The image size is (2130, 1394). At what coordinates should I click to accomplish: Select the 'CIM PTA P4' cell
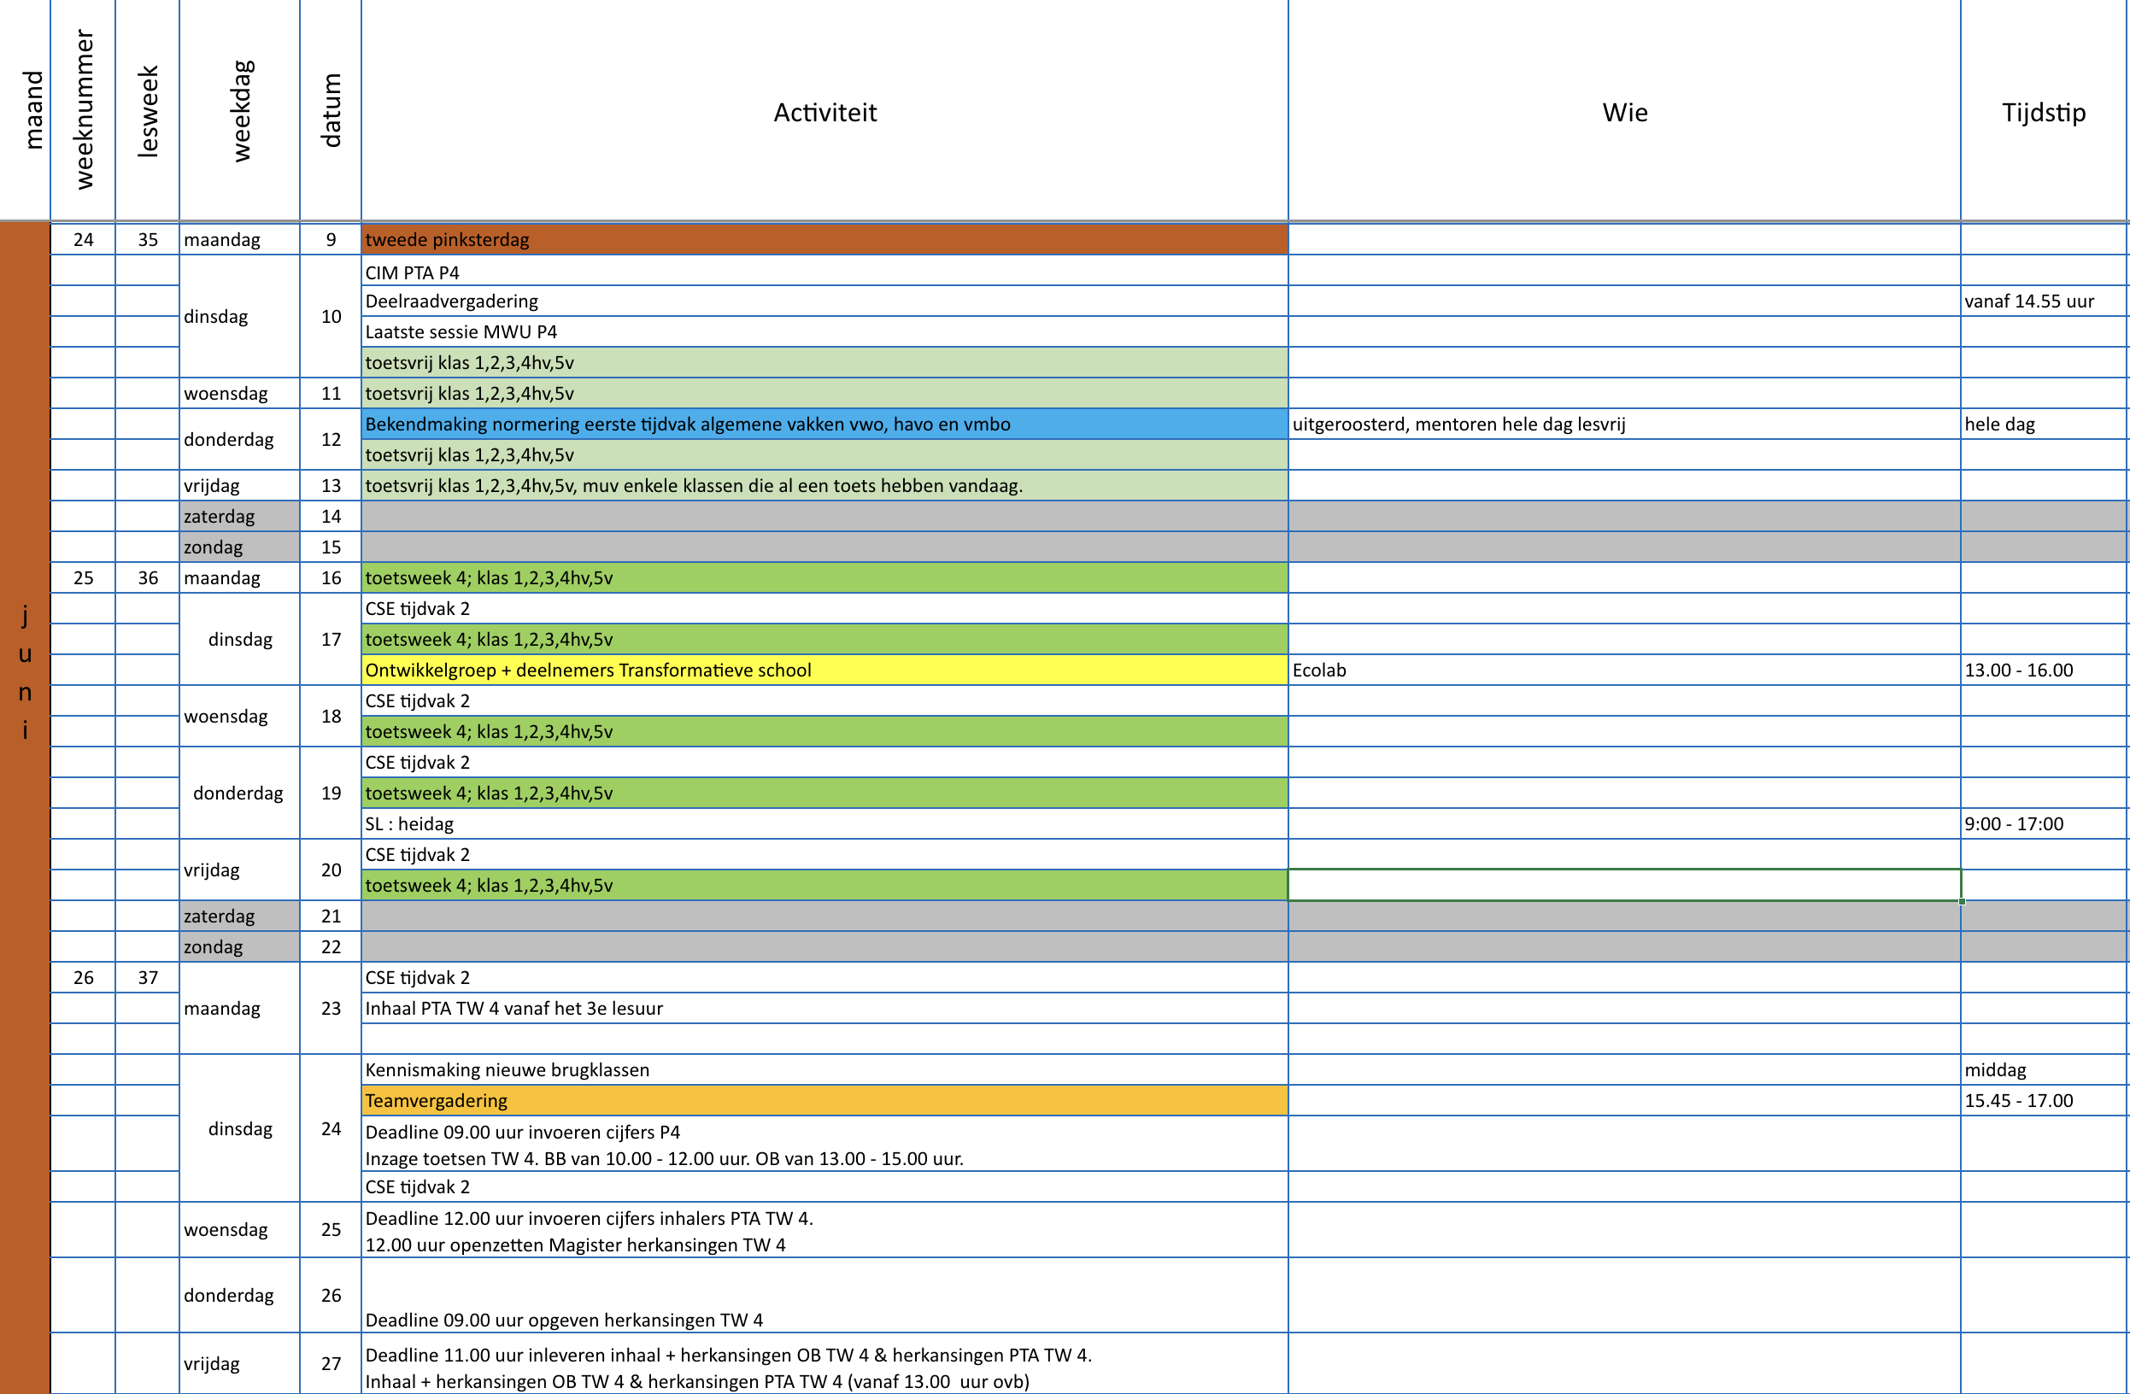tap(824, 271)
